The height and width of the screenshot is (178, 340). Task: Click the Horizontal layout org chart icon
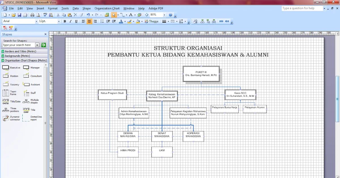202,21
